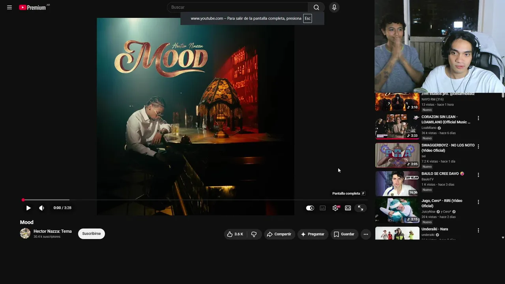The width and height of the screenshot is (505, 284).
Task: Open player settings gear
Action: pos(335,208)
